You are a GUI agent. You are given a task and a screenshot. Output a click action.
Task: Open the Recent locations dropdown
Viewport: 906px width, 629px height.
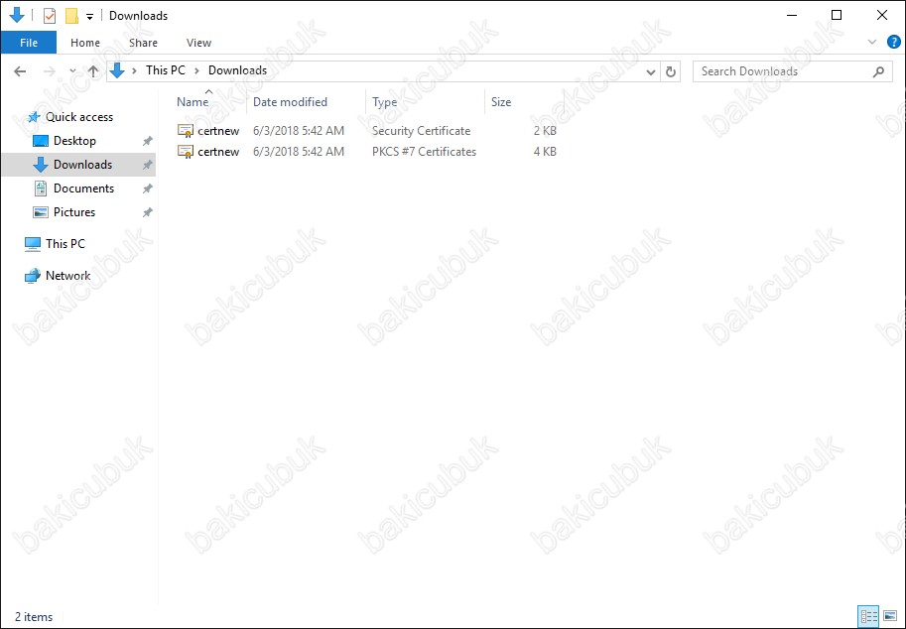click(72, 71)
